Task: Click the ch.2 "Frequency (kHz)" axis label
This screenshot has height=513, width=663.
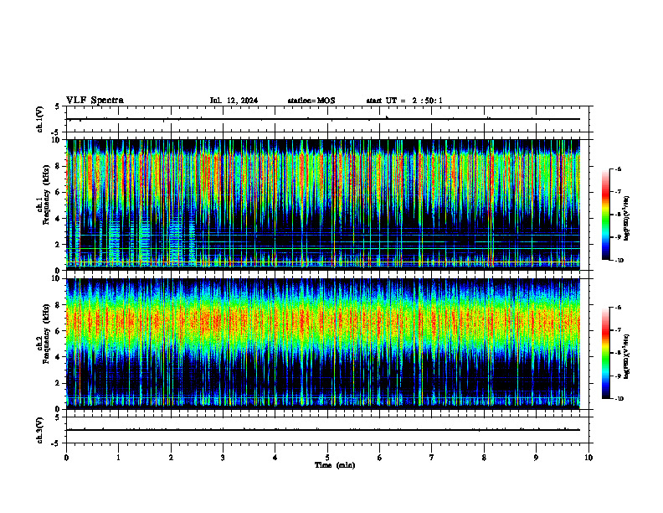Action: [x=45, y=334]
